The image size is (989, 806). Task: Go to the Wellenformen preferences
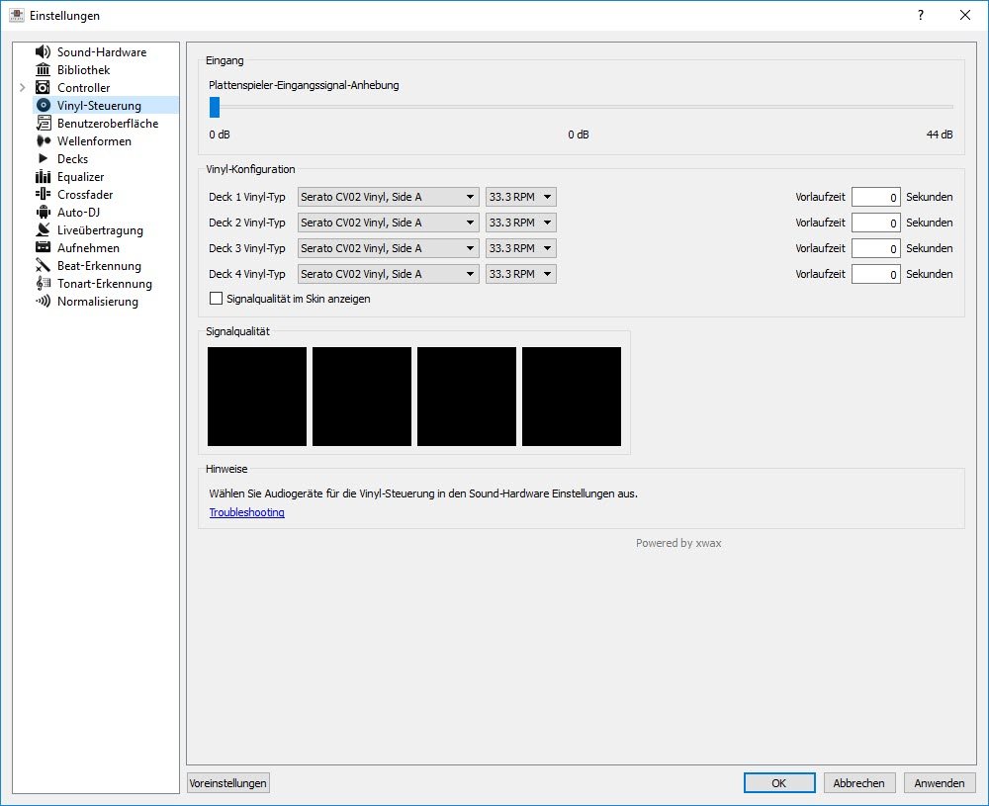tap(94, 141)
